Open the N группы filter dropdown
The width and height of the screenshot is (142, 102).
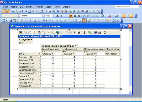pyautogui.click(x=31, y=39)
